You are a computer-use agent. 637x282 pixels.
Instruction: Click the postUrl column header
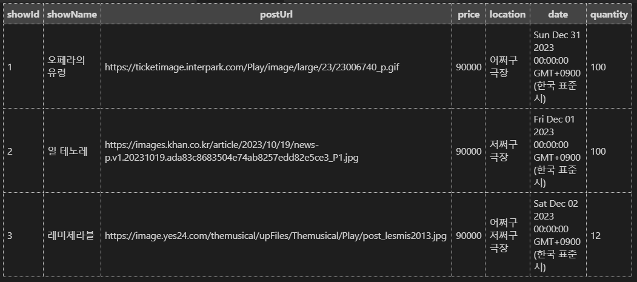(x=276, y=14)
